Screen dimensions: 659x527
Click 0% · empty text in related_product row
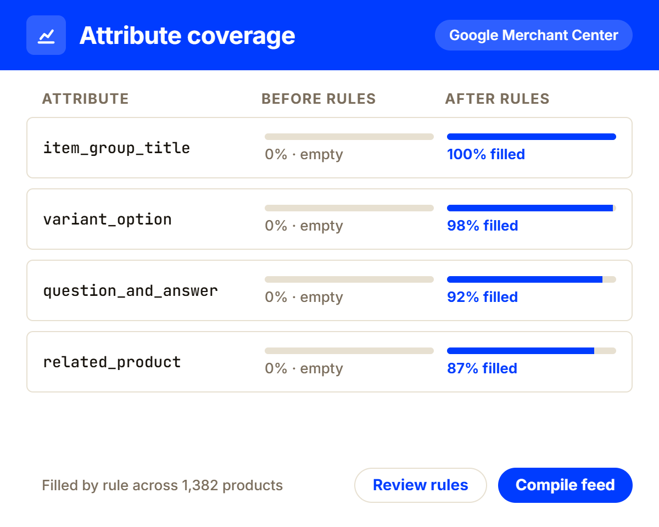coord(304,368)
